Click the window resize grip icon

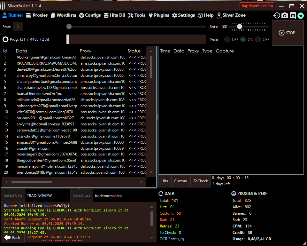[x=304, y=243]
